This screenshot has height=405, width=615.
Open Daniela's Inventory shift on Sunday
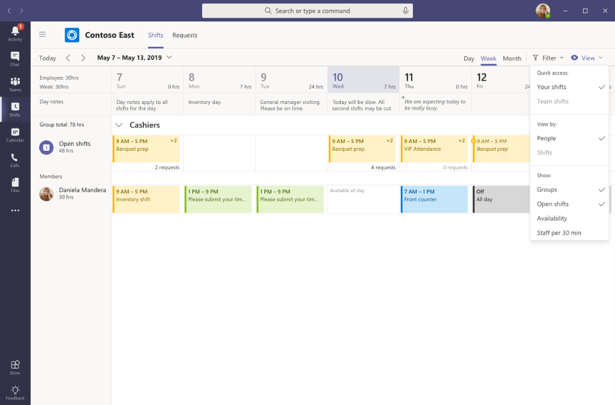point(146,199)
